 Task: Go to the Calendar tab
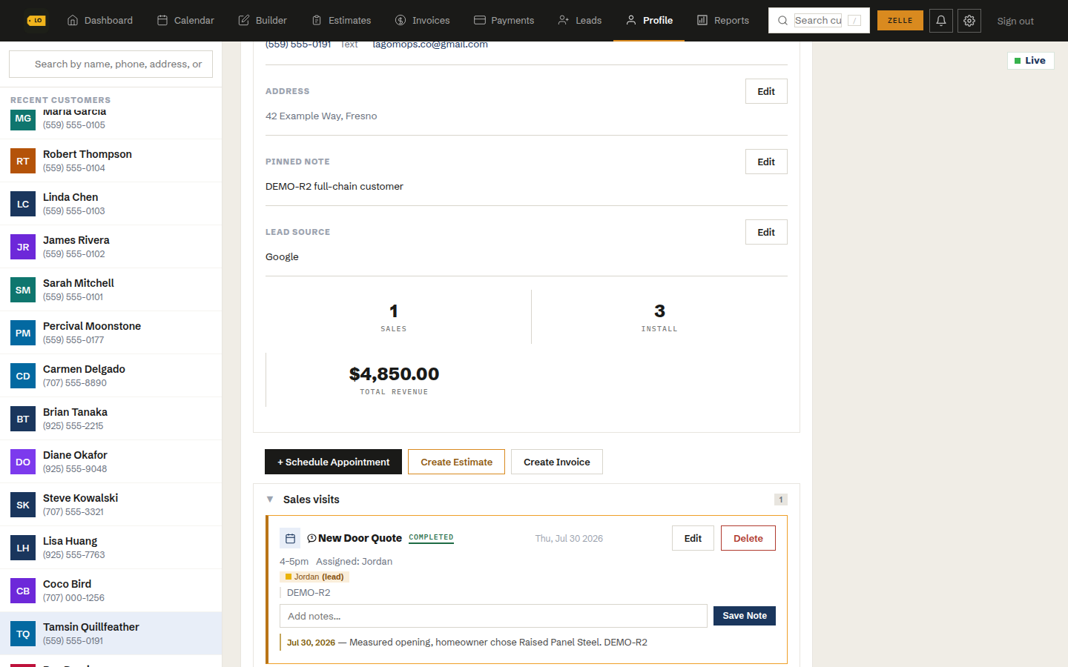click(x=185, y=21)
